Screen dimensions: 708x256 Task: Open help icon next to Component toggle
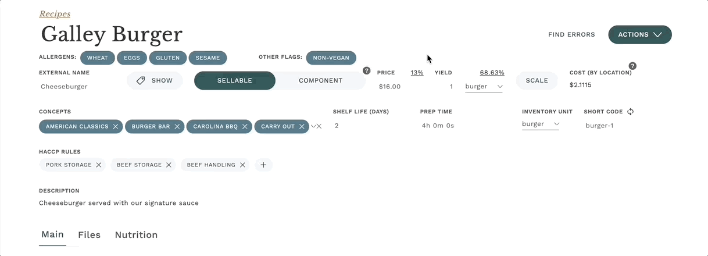(367, 70)
